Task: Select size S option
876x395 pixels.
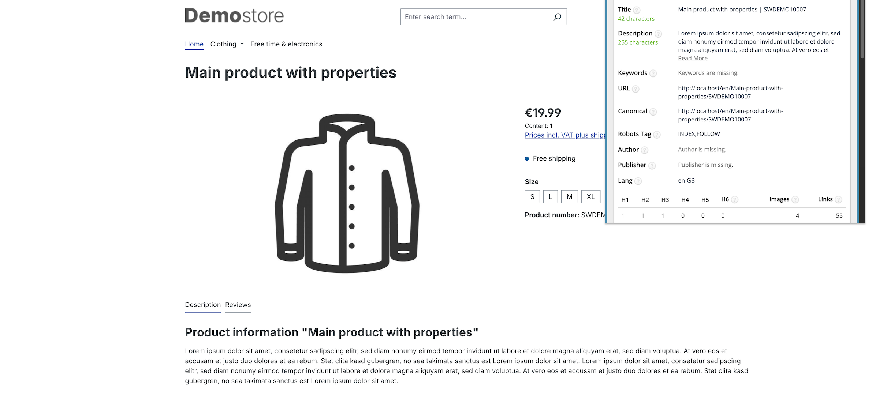Action: tap(532, 197)
